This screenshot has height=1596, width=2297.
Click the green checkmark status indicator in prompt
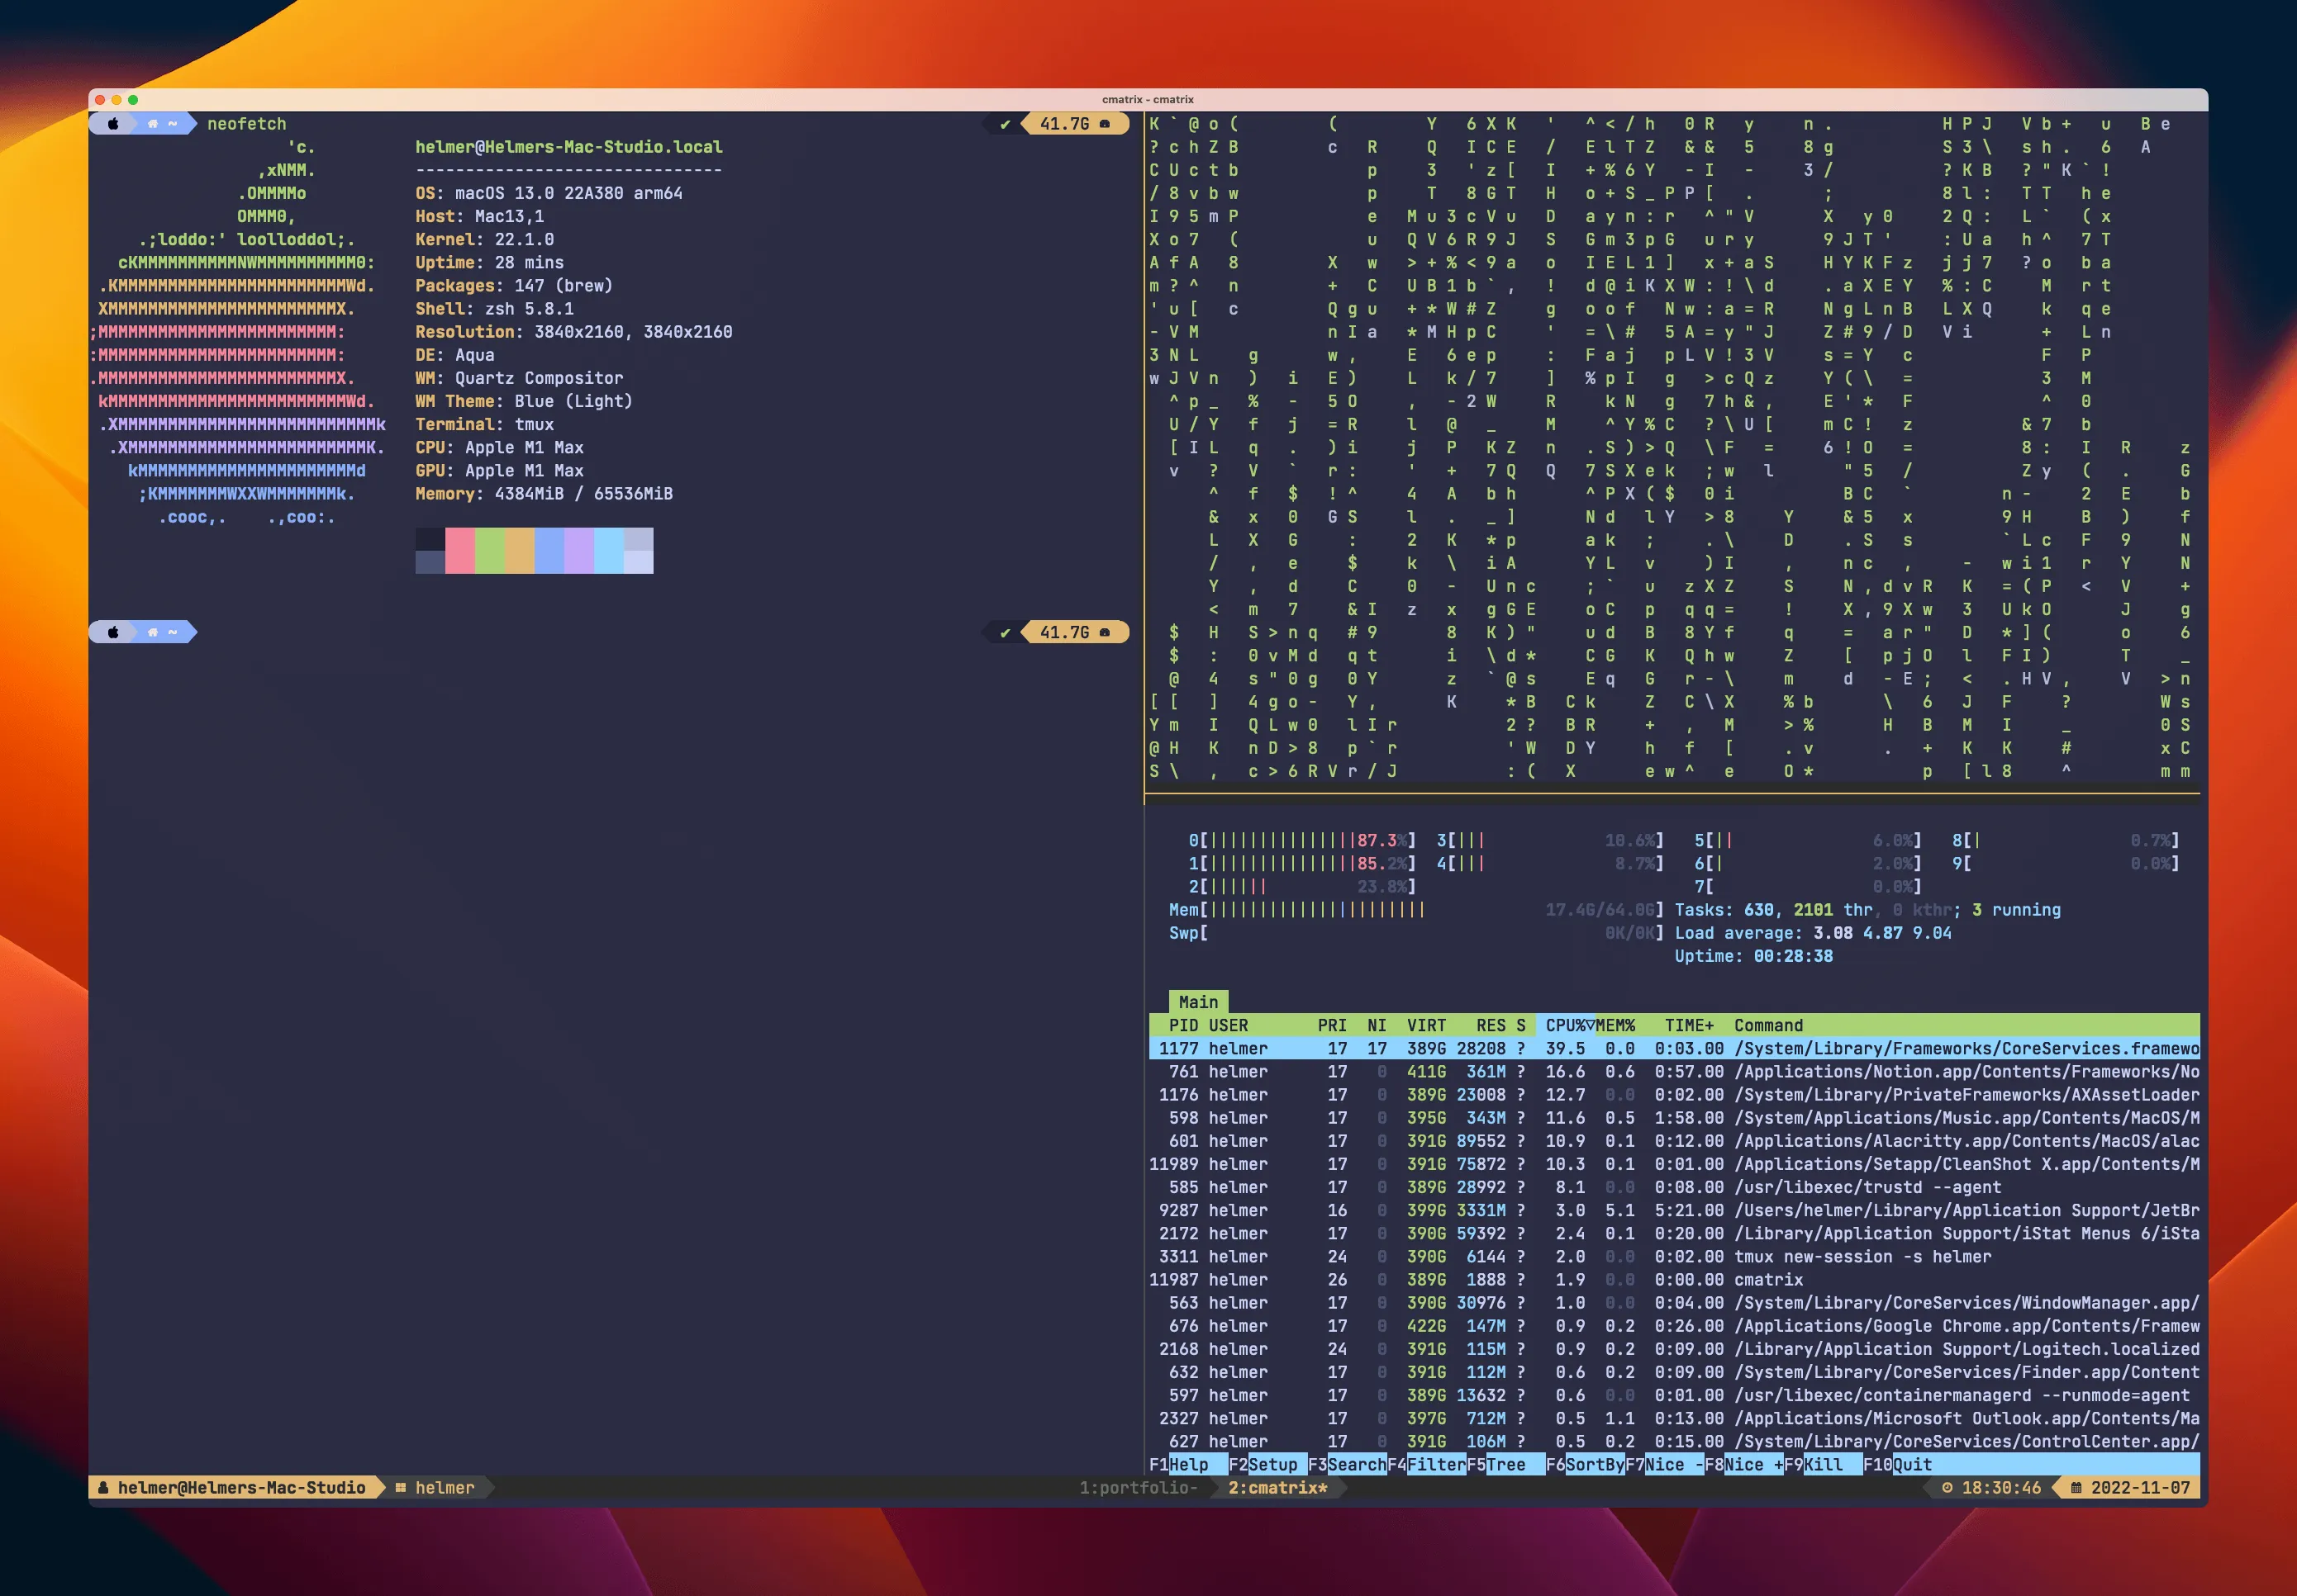(1003, 124)
